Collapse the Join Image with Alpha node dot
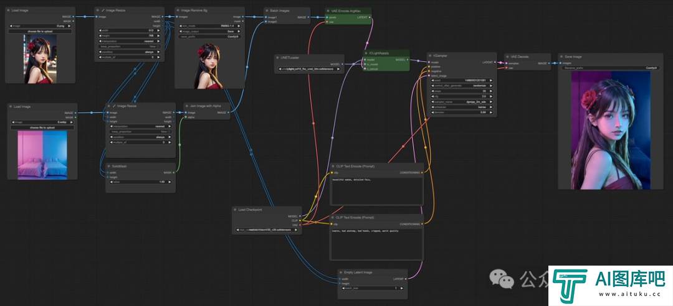 187,106
